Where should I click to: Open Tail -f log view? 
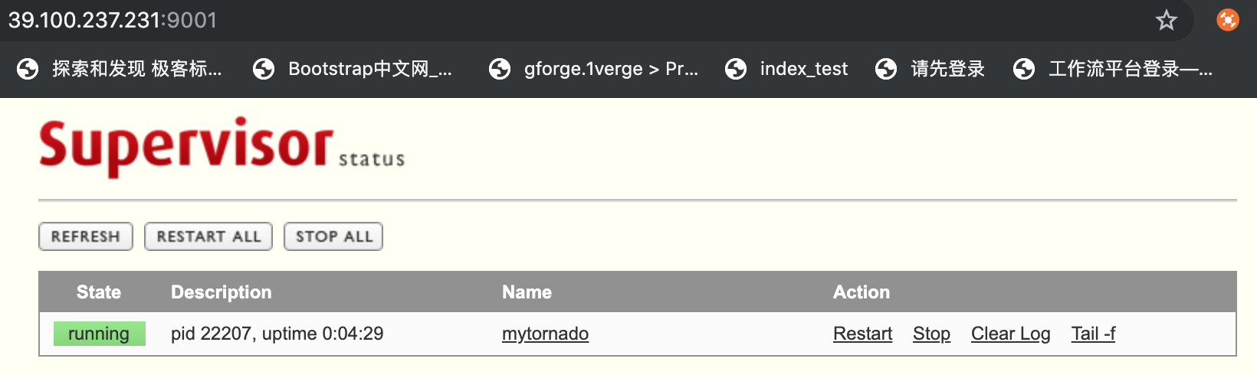pyautogui.click(x=1093, y=334)
